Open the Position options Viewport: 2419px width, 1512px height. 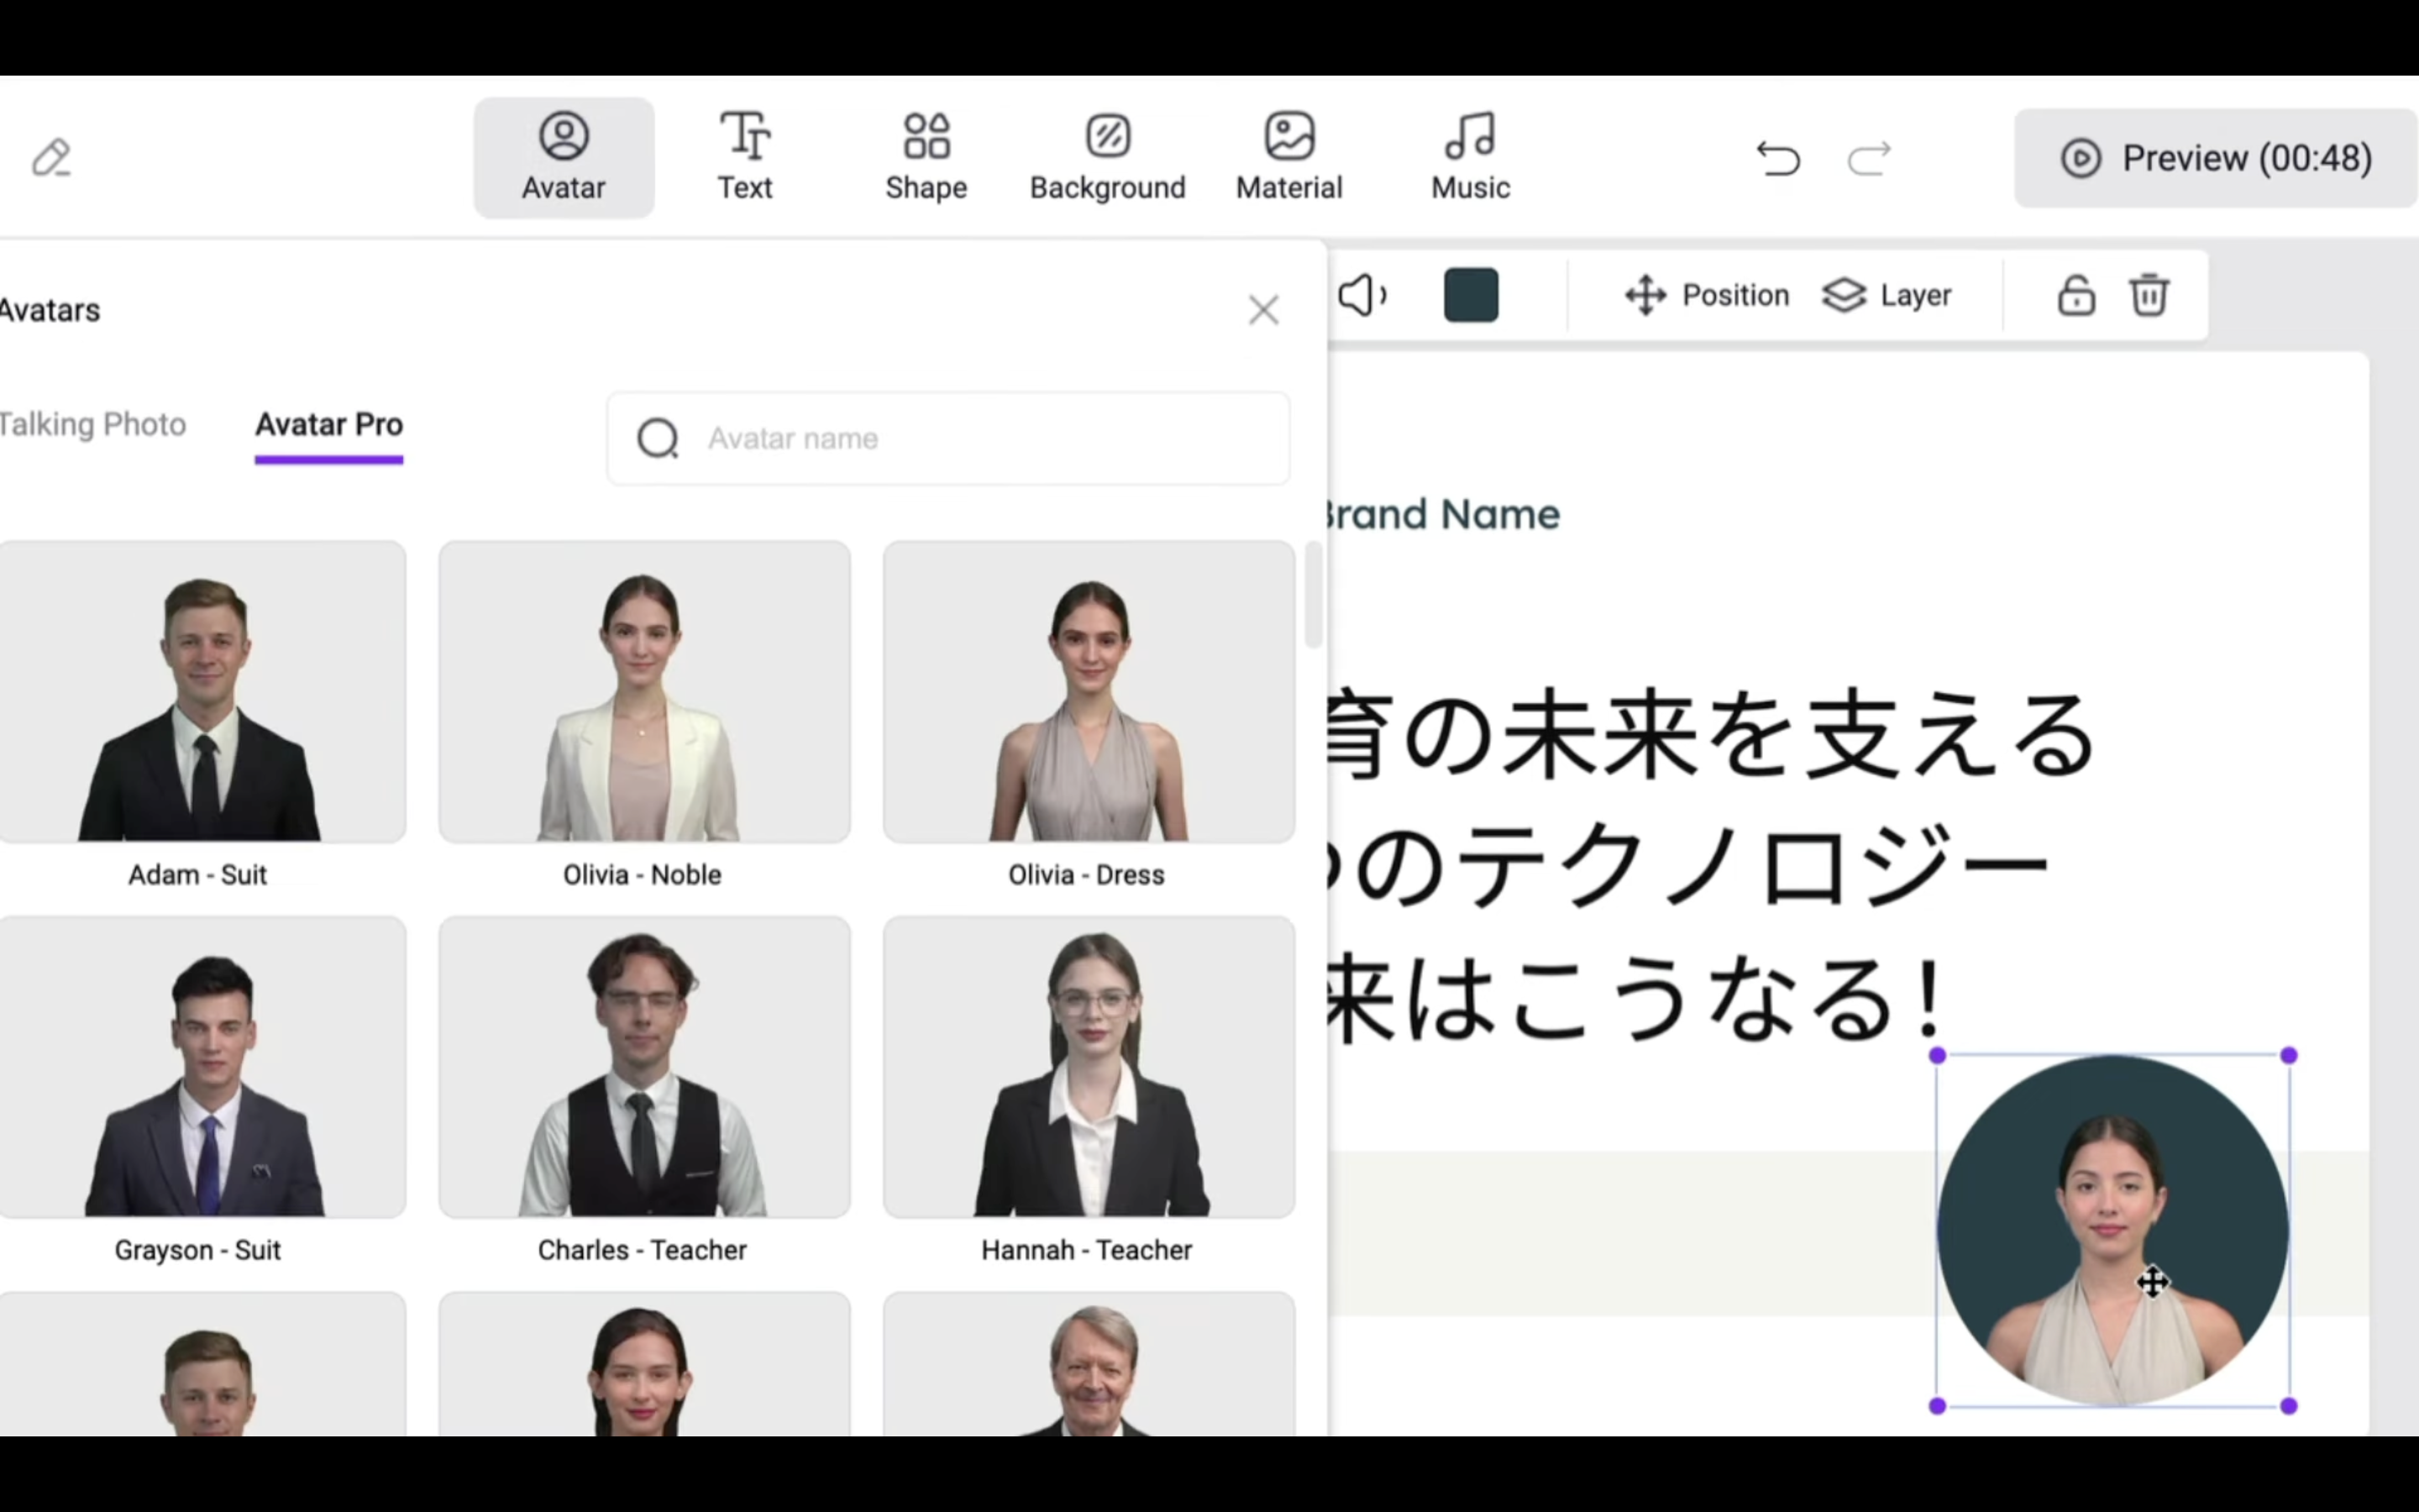coord(1708,295)
